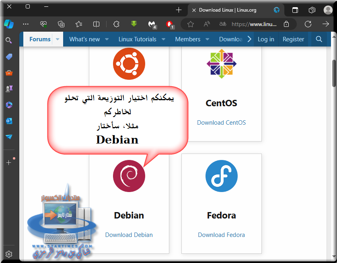
Task: Activate the split screen icon
Action: pyautogui.click(x=96, y=24)
